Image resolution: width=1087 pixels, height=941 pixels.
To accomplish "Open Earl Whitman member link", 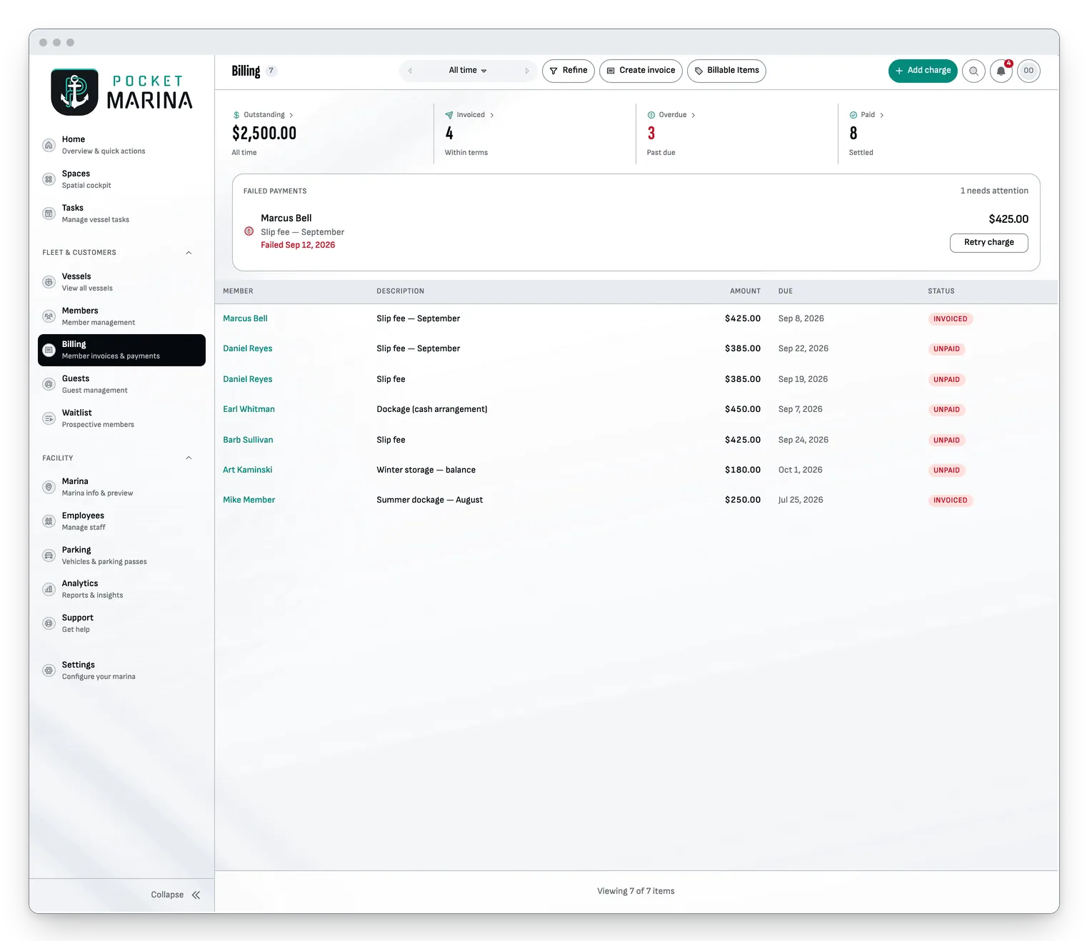I will [249, 410].
